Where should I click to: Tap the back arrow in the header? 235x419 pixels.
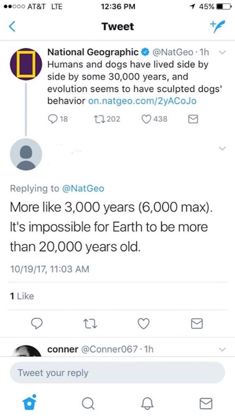13,27
